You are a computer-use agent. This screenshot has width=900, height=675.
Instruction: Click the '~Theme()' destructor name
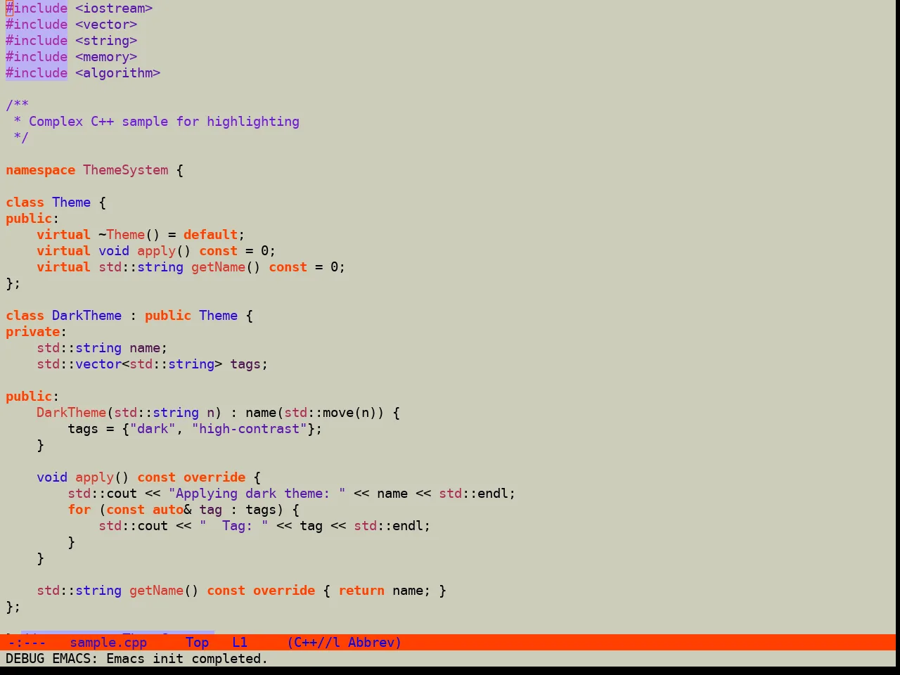[x=129, y=235]
